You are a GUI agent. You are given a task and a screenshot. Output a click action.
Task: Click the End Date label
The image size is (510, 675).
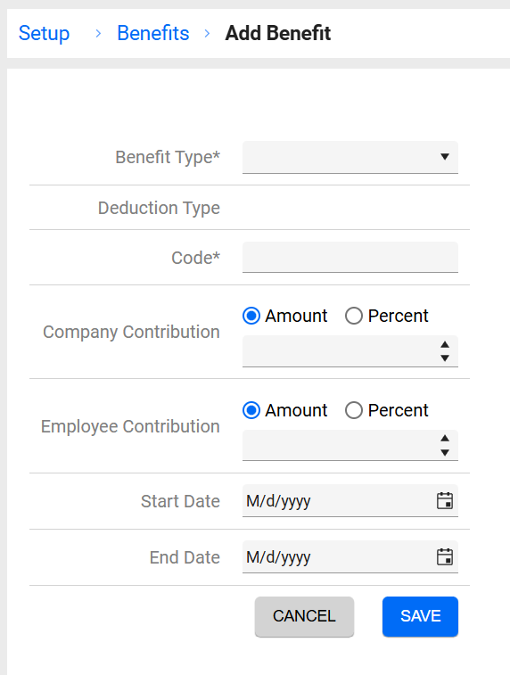pyautogui.click(x=185, y=557)
